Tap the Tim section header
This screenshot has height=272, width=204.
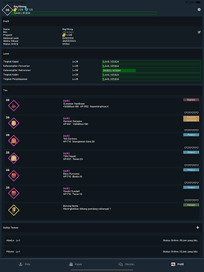(5, 90)
